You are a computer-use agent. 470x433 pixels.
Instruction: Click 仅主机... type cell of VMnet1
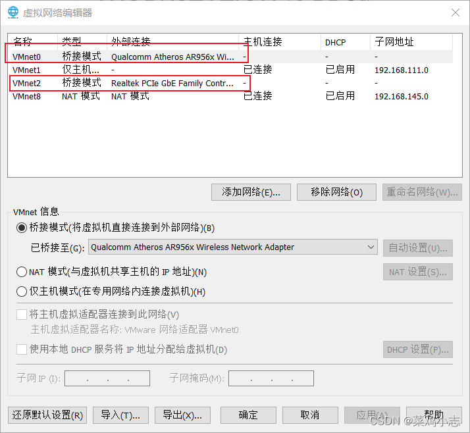click(x=80, y=70)
